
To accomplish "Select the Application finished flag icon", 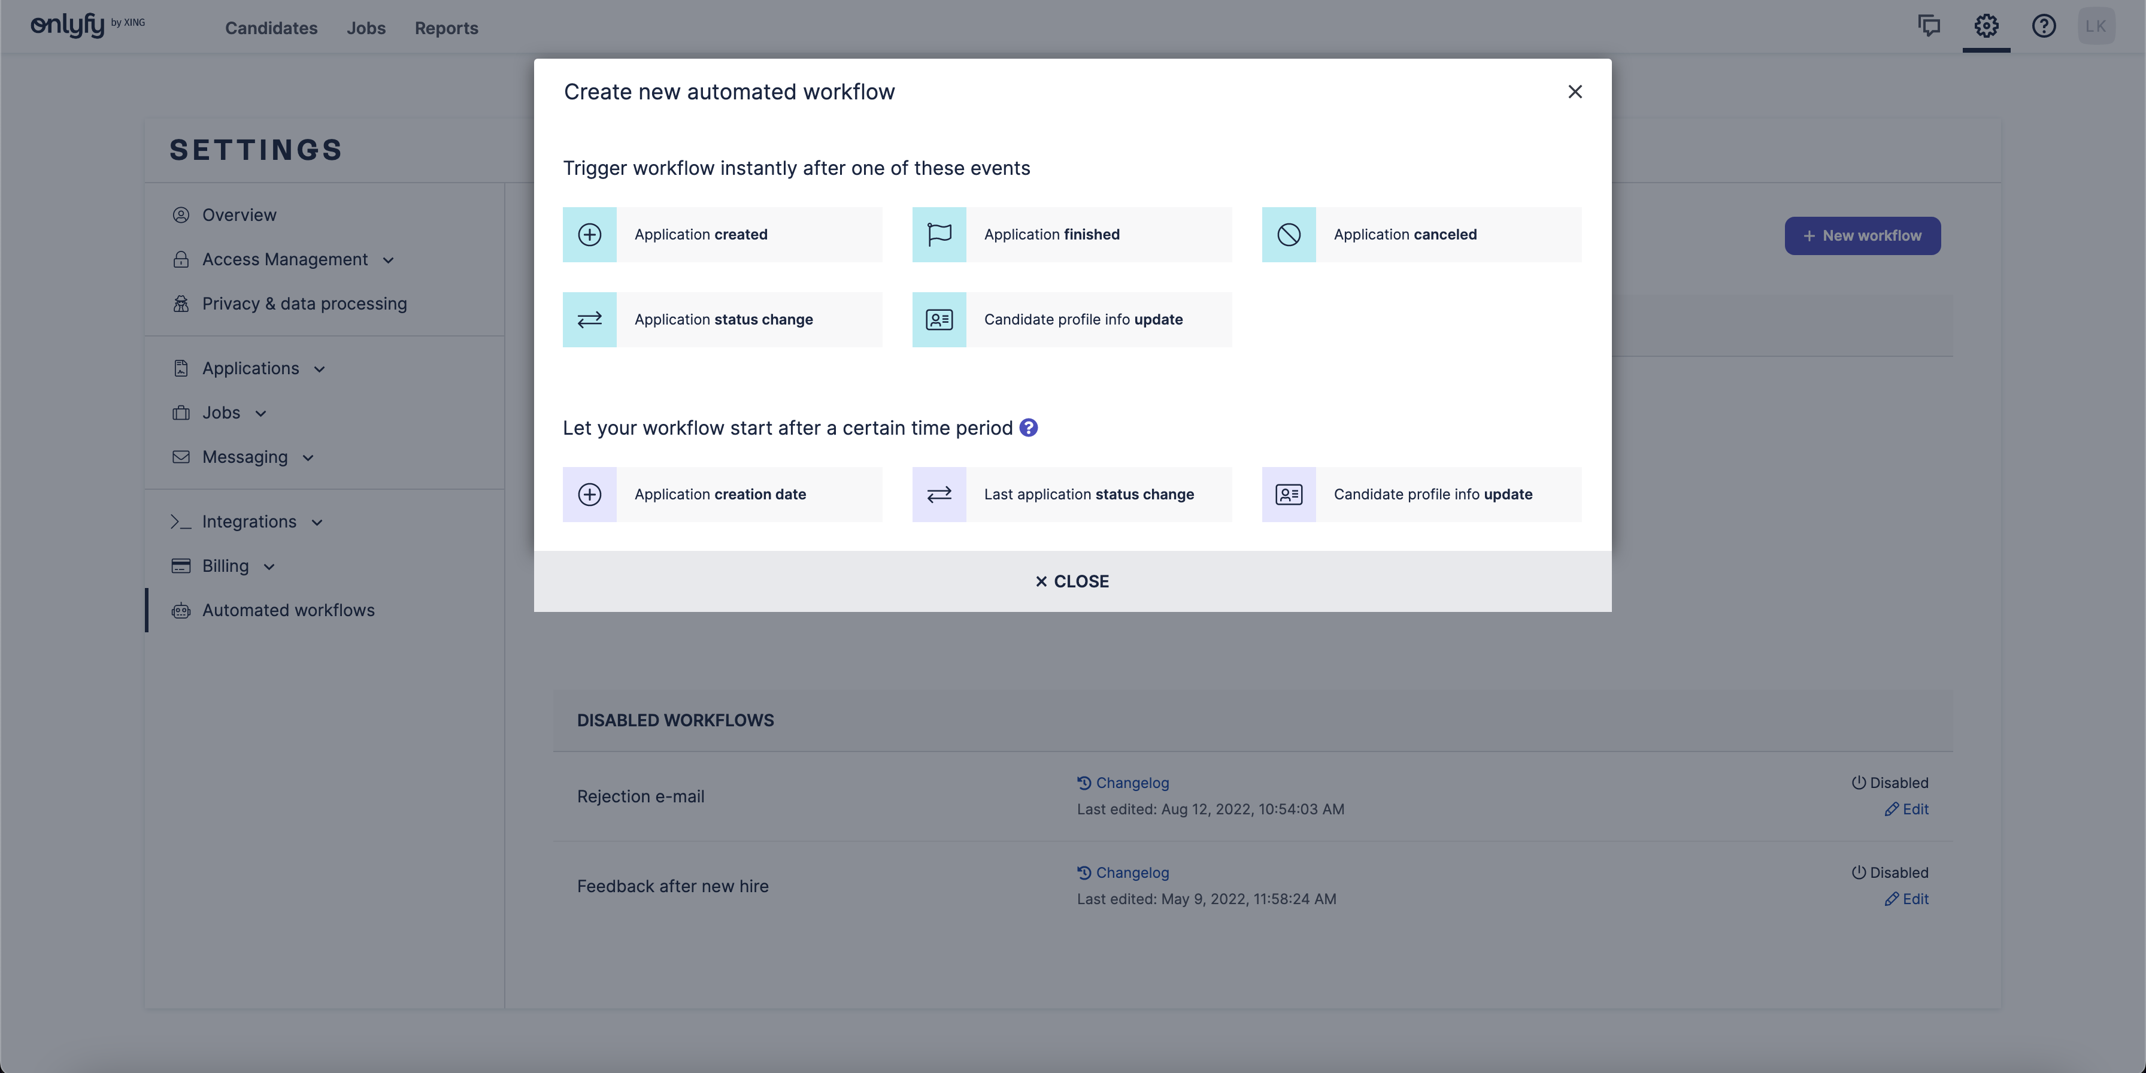I will 939,234.
